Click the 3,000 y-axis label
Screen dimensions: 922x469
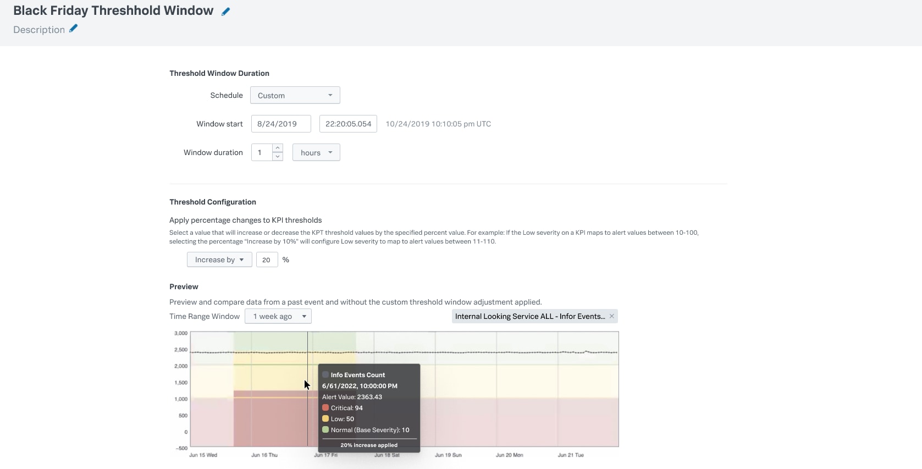pos(181,333)
